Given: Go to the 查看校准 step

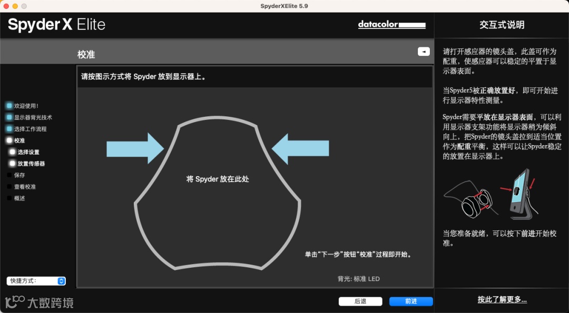Looking at the screenshot, I should (21, 187).
